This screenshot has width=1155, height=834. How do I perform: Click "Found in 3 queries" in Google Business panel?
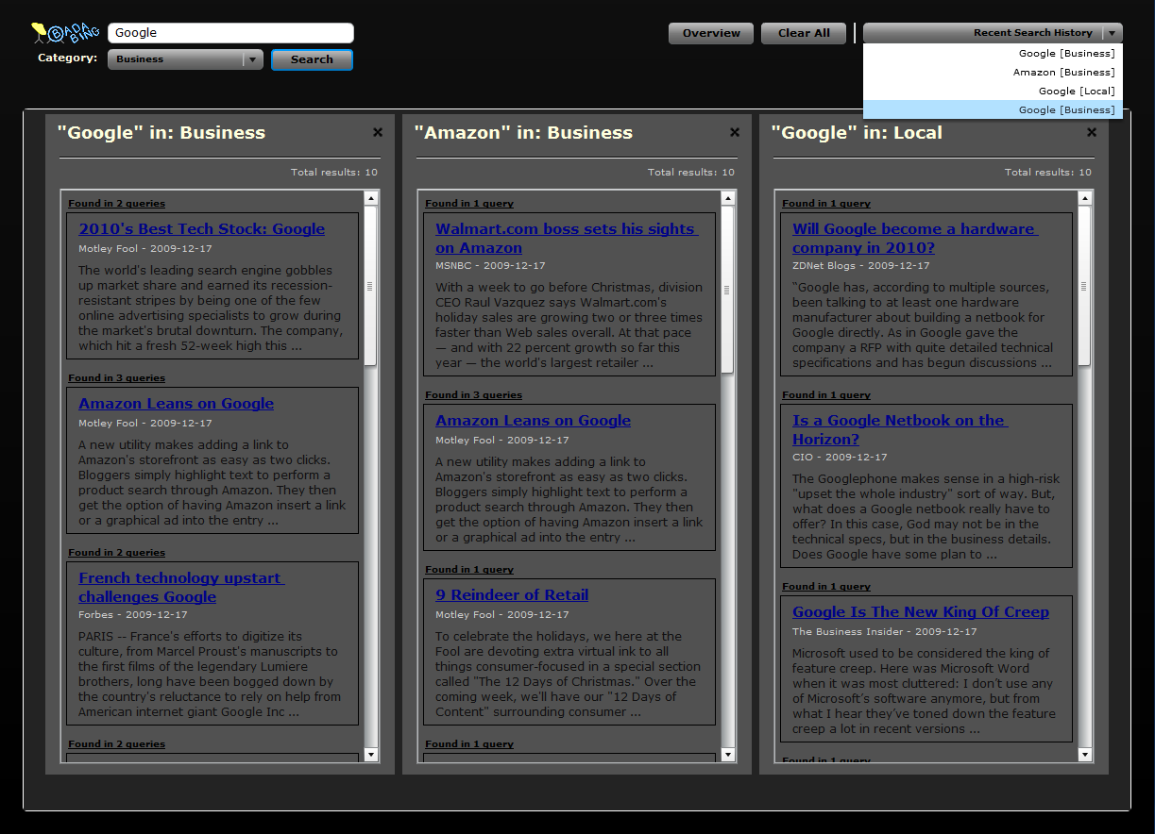pos(116,378)
